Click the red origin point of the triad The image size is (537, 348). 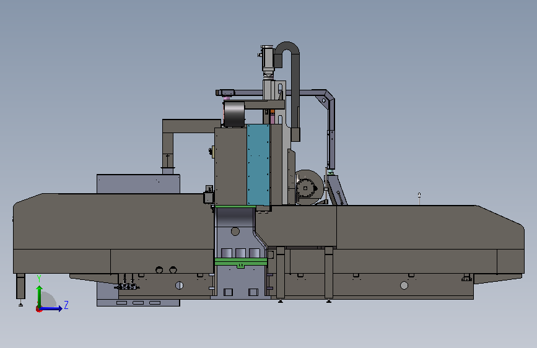(38, 310)
